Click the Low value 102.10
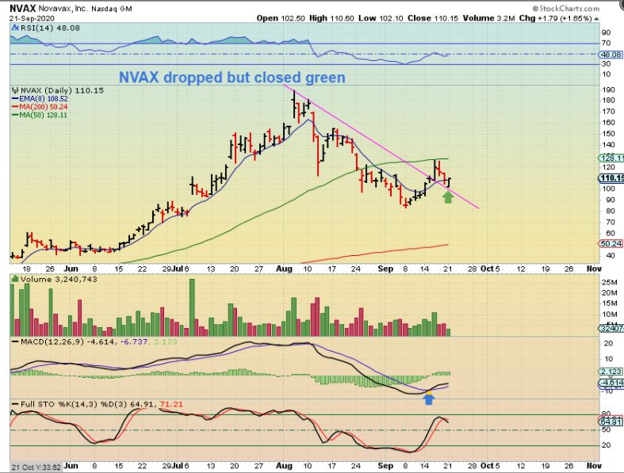 [x=391, y=18]
